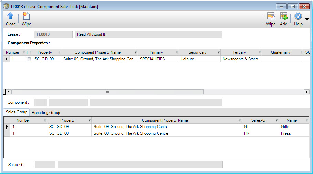Click the maximize window button
Image resolution: width=313 pixels, height=174 pixels.
coord(293,7)
